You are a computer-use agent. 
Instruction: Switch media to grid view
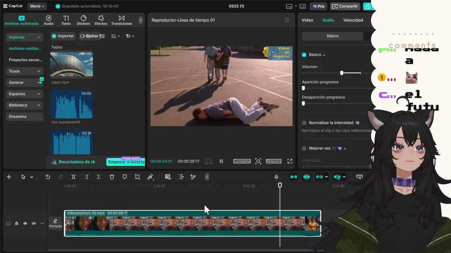102,36
